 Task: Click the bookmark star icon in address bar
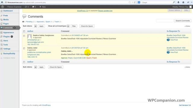pyautogui.click(x=129, y=2)
